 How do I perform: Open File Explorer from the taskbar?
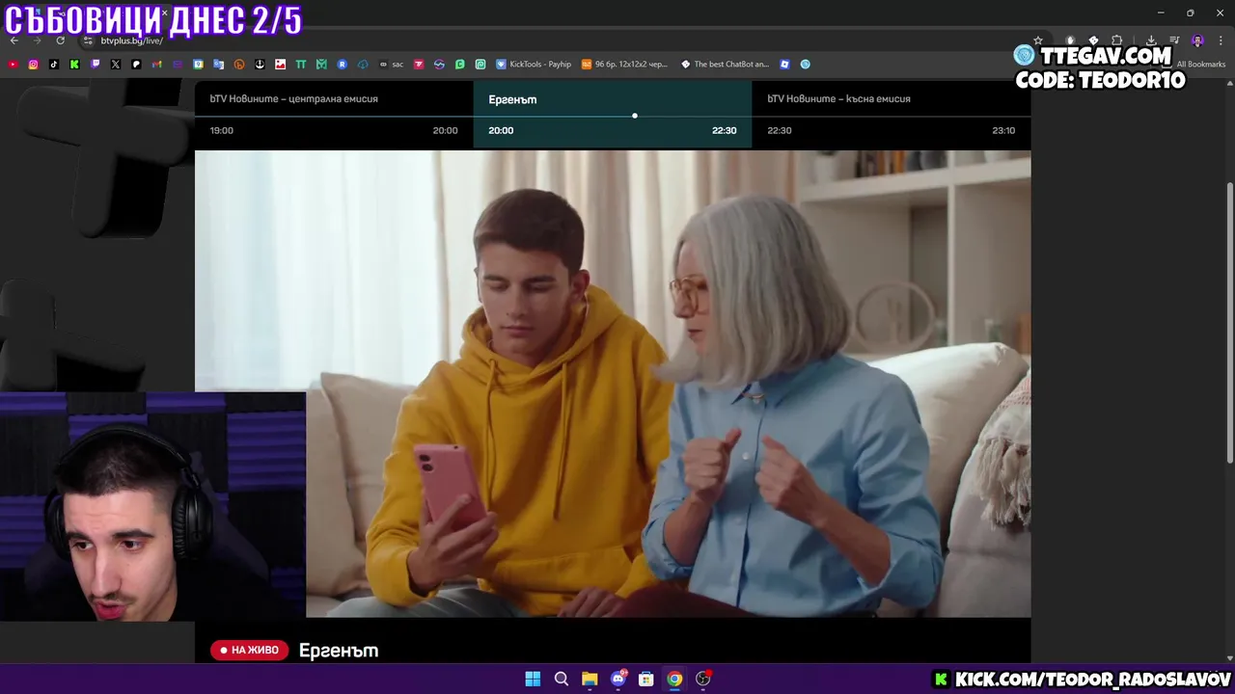pyautogui.click(x=590, y=679)
